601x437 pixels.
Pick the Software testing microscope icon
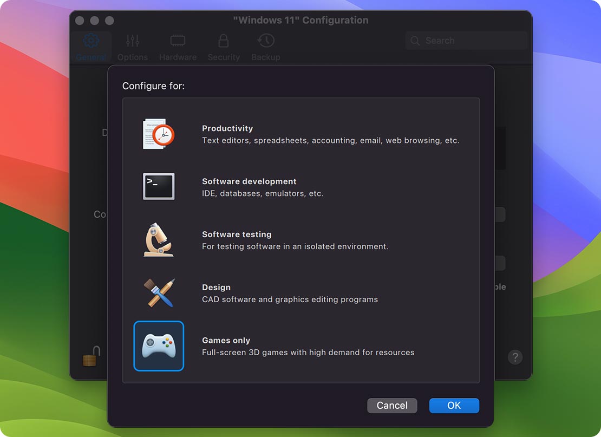point(159,240)
